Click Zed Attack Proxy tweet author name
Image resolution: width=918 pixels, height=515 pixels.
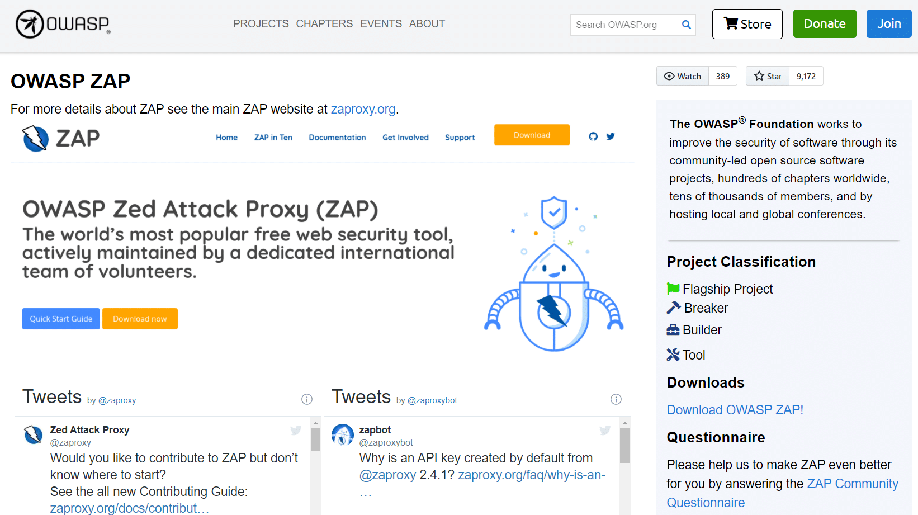click(x=89, y=430)
